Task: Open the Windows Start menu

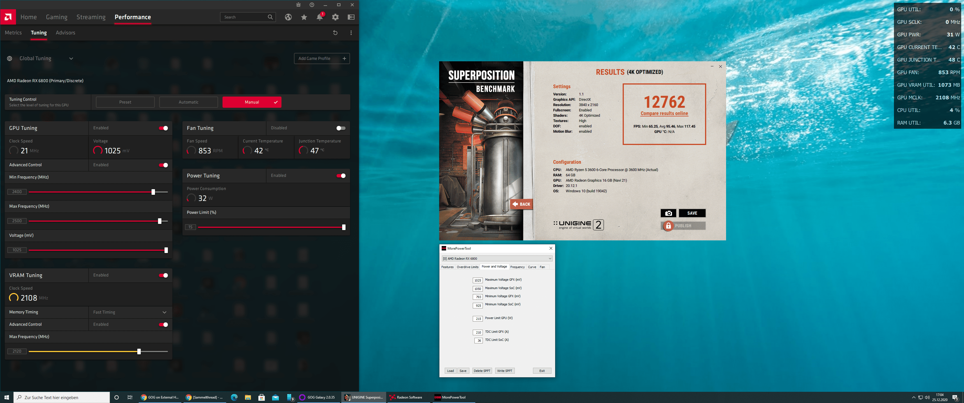Action: click(x=6, y=397)
